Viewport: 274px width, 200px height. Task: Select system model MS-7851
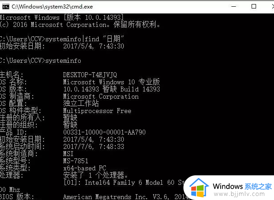(x=76, y=161)
